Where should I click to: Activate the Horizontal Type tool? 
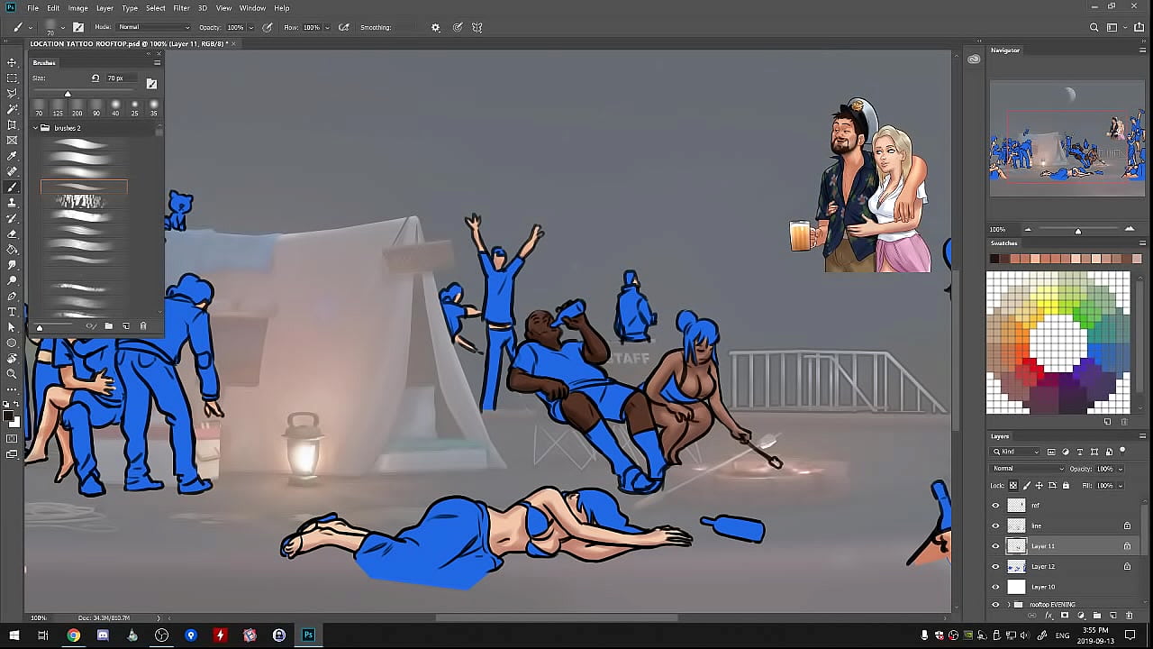(12, 311)
